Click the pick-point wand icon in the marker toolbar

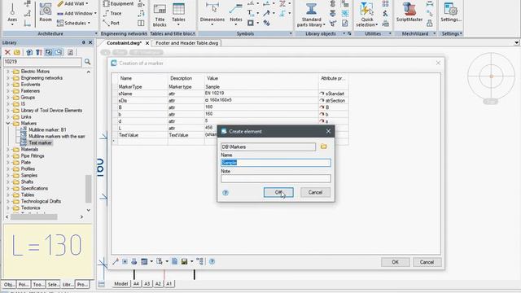[116, 262]
